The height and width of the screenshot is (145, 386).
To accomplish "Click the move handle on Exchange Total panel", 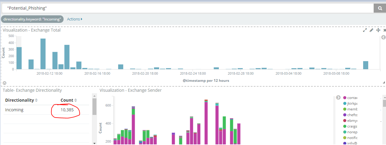I will pyautogui.click(x=378, y=30).
